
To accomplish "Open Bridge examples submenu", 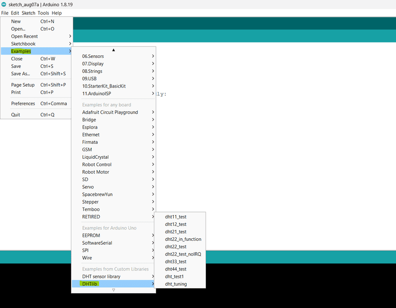I will [113, 120].
